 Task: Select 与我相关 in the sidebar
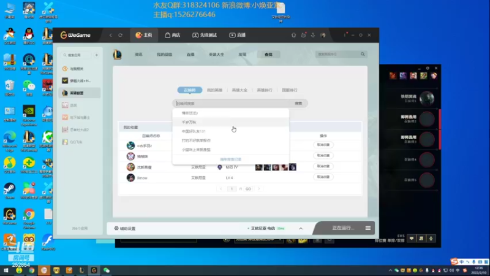(x=80, y=69)
